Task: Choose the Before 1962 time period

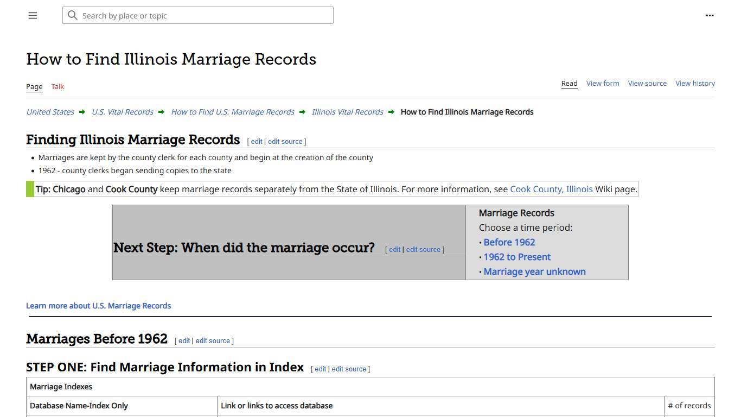Action: pos(509,242)
